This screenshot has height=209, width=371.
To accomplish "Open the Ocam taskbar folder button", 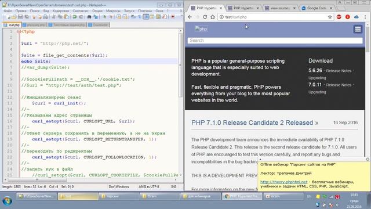I will 160,196.
